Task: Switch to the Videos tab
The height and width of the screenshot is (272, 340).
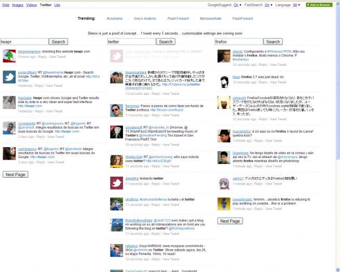Action: (x=32, y=5)
